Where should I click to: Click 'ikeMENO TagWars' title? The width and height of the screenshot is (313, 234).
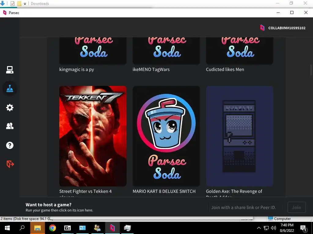pyautogui.click(x=151, y=69)
